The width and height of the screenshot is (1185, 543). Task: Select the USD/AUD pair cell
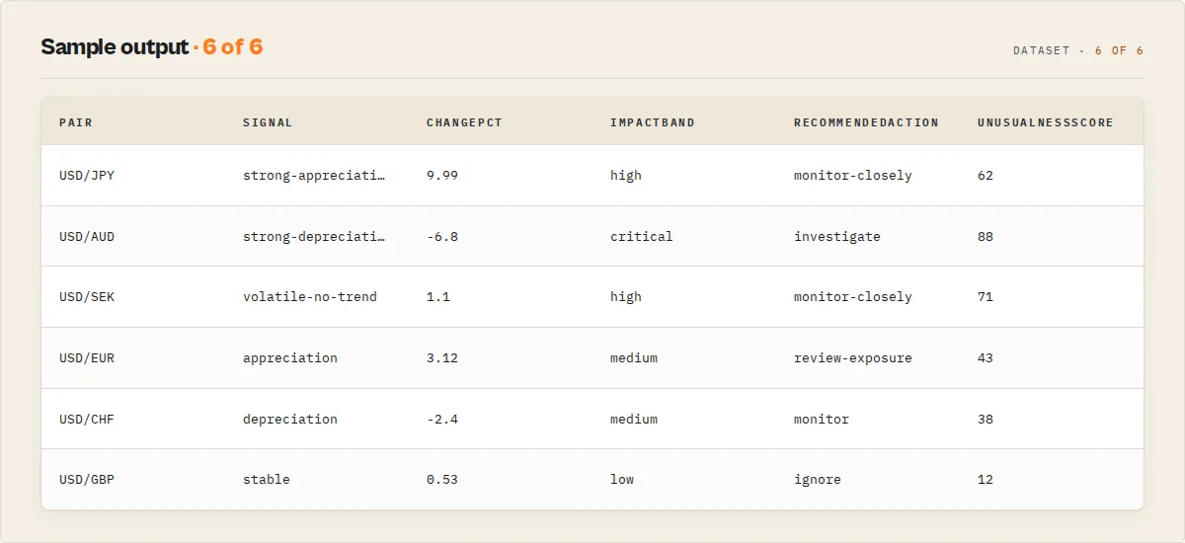(87, 236)
